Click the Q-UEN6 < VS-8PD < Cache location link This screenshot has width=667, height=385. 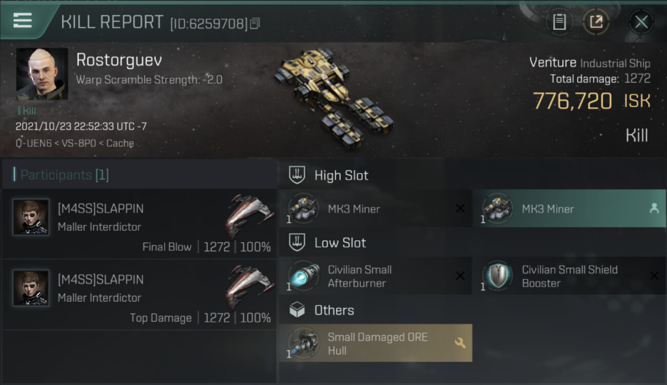click(74, 143)
